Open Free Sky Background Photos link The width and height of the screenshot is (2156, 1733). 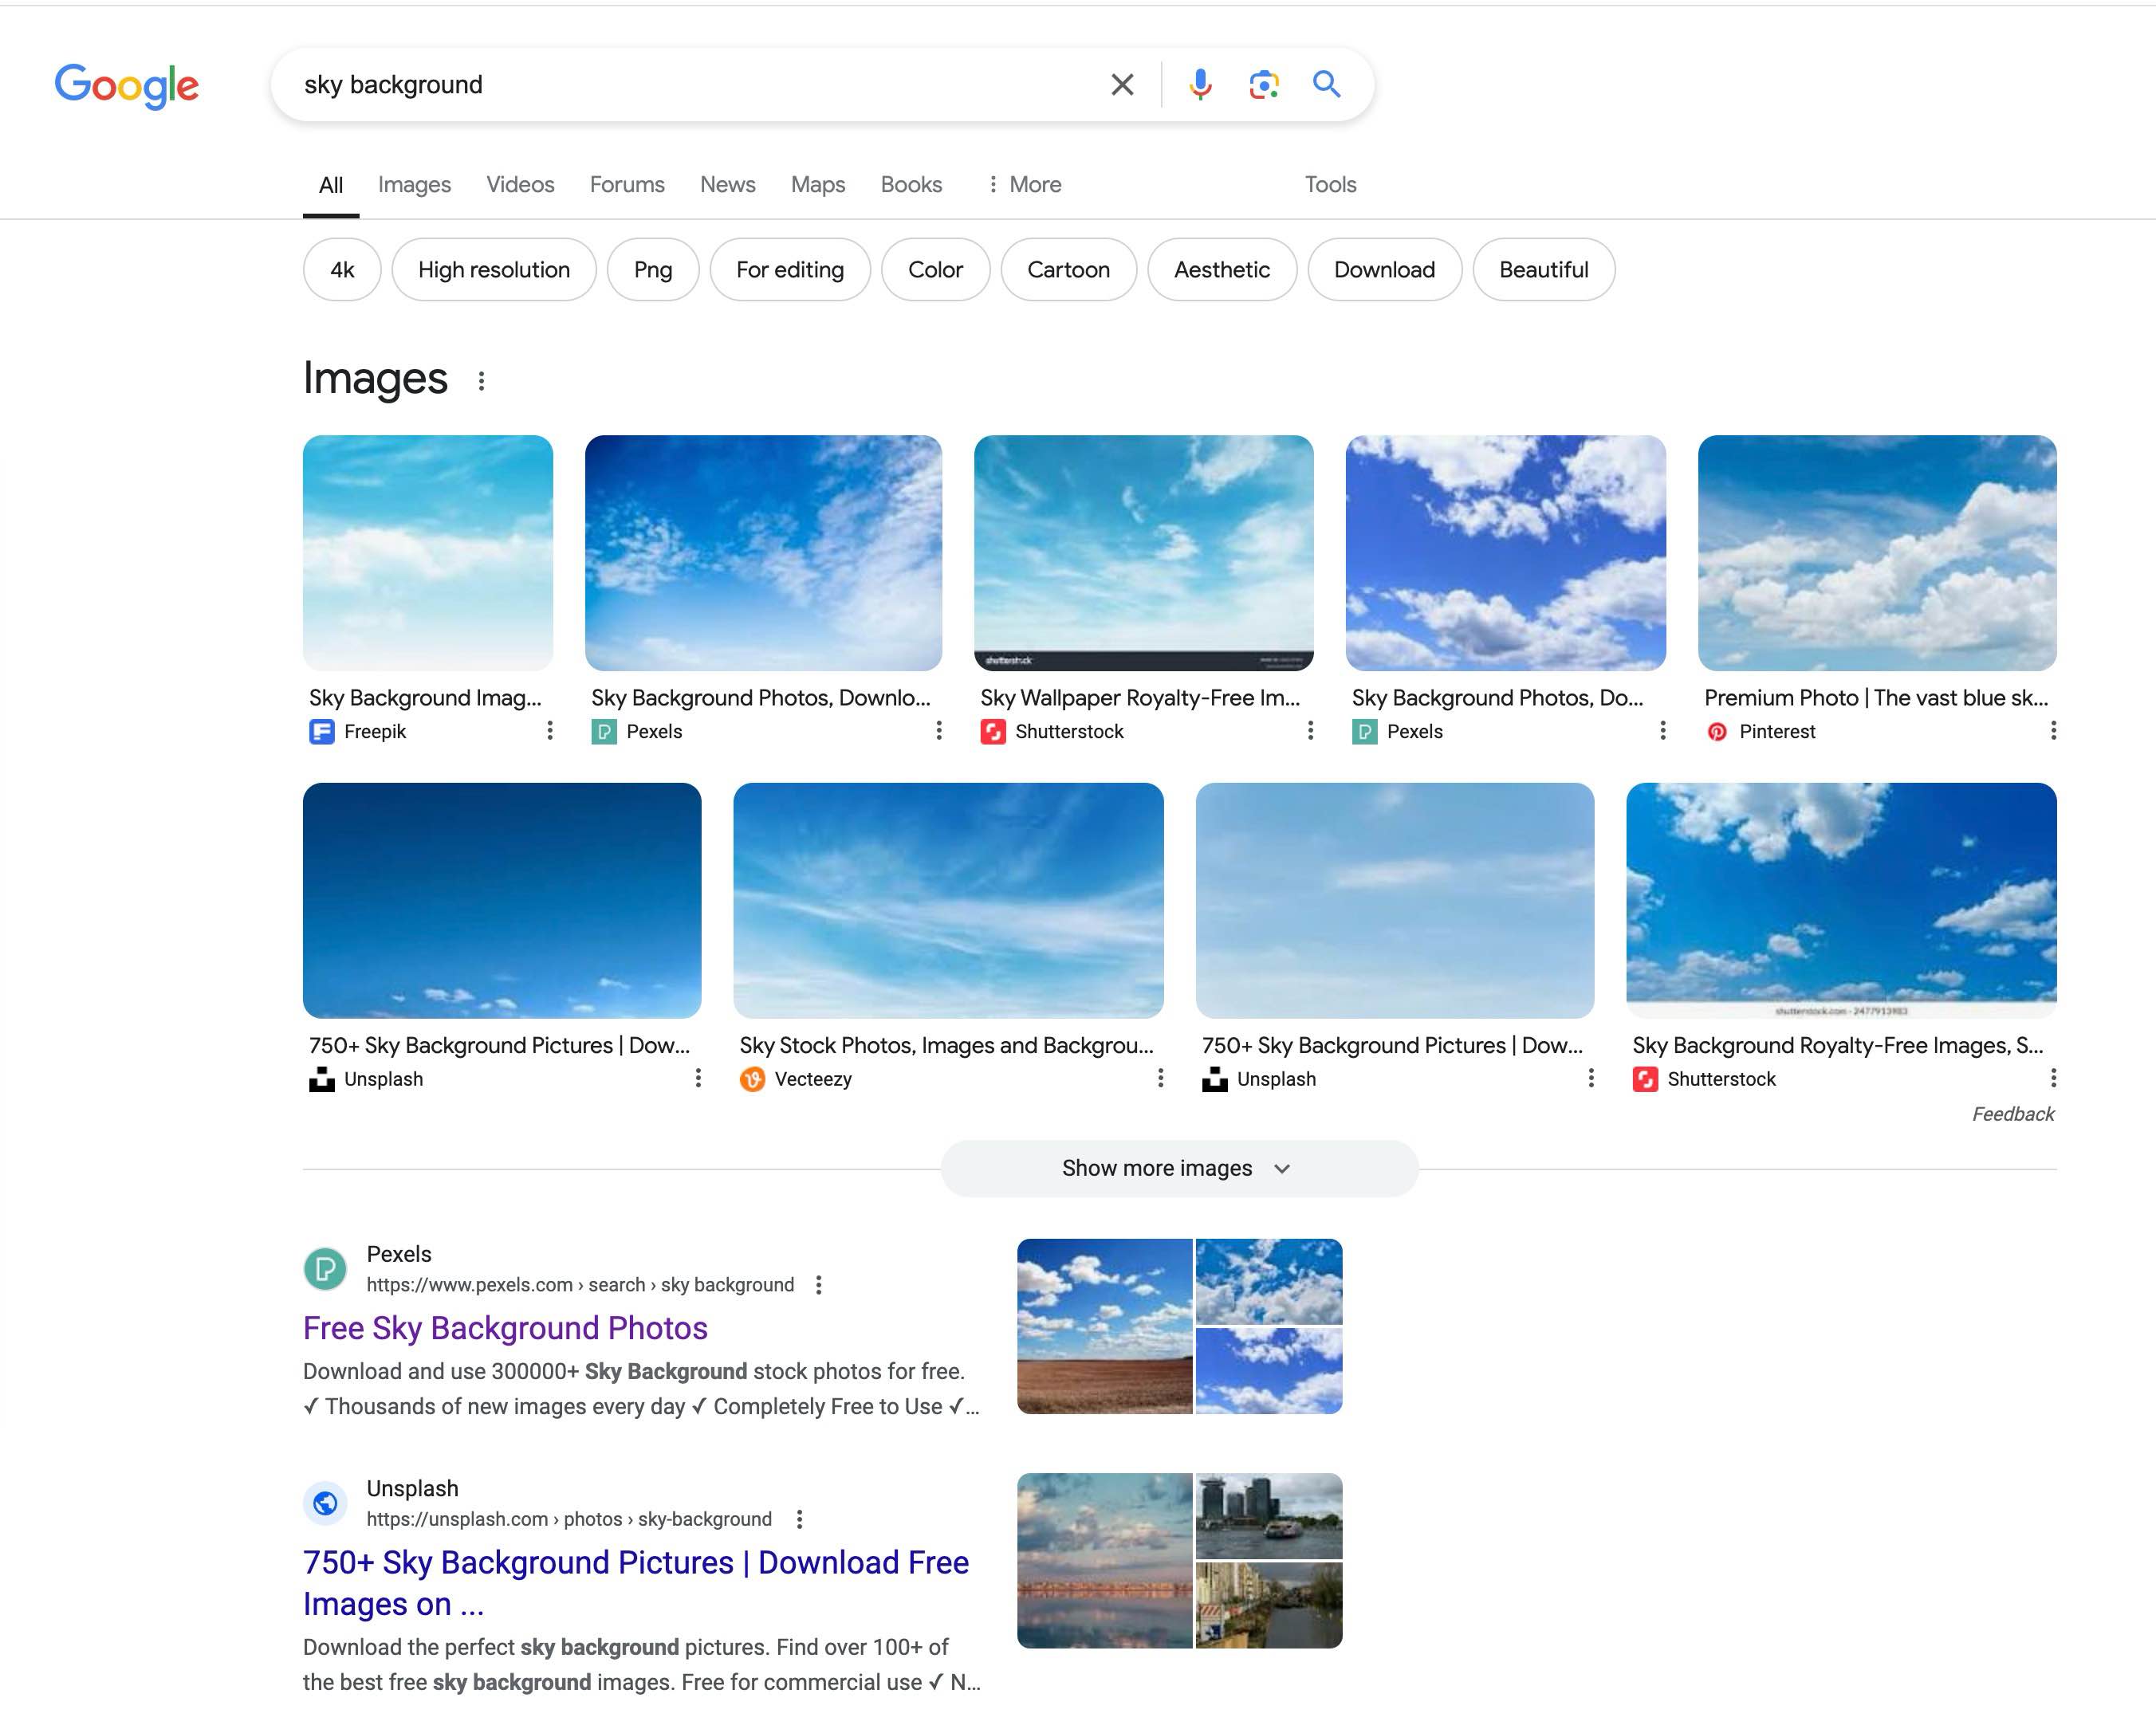click(505, 1328)
